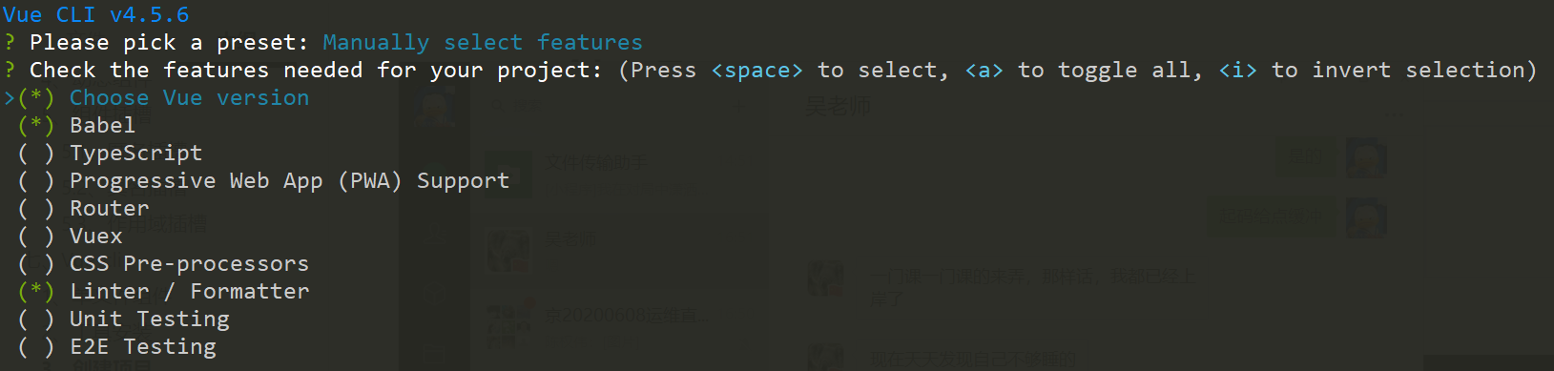Select the Choose Vue version label
The width and height of the screenshot is (1554, 371).
[189, 98]
